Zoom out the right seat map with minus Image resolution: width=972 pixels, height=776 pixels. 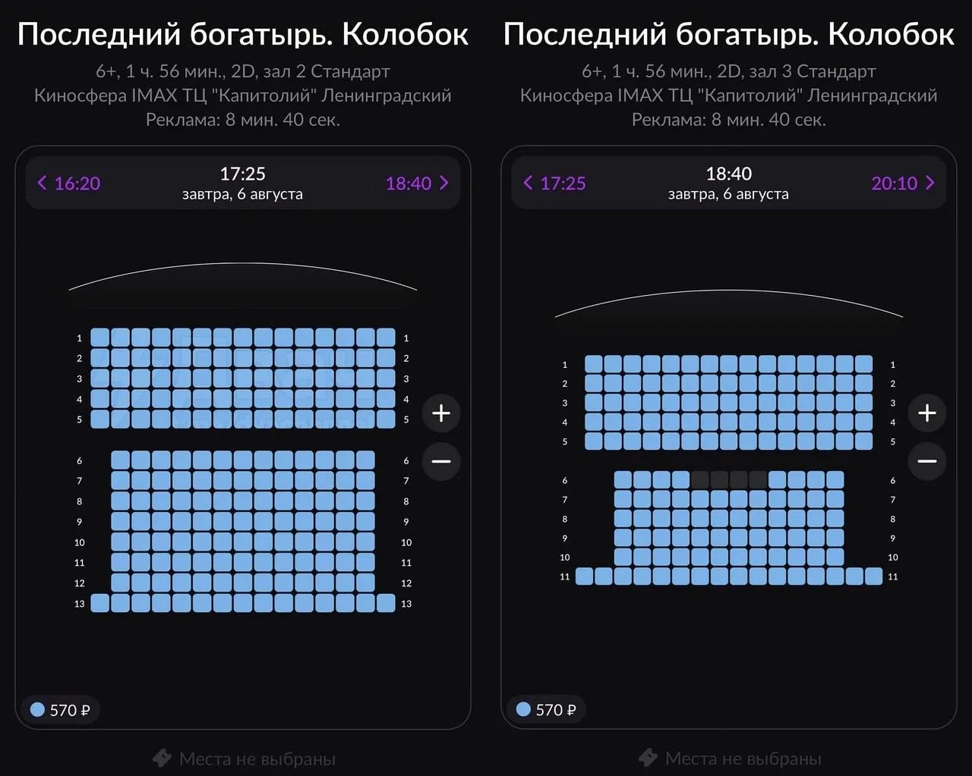[927, 461]
